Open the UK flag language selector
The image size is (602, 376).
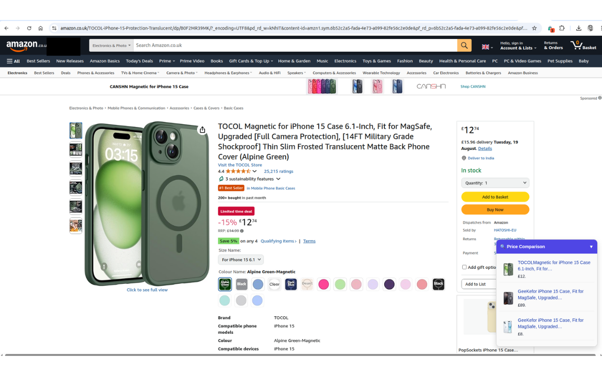click(x=485, y=47)
